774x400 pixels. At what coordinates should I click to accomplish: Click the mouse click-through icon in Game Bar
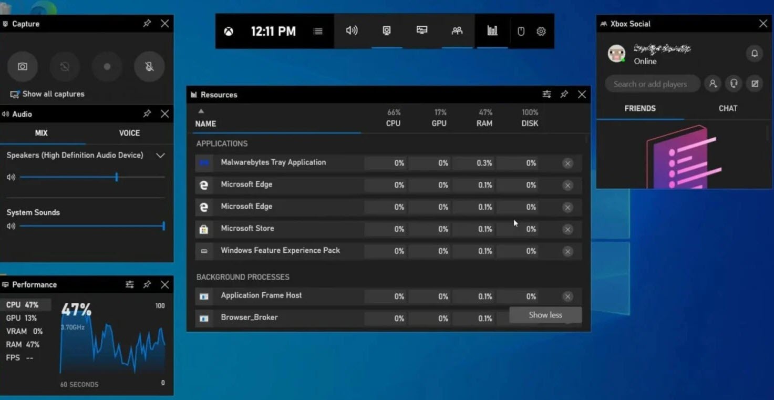point(521,32)
